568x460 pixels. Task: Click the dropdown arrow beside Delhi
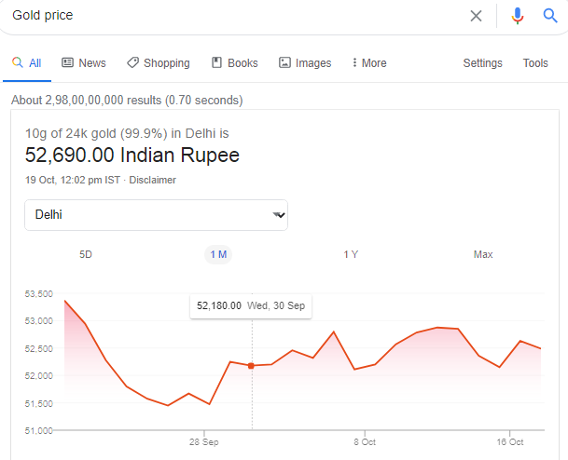tap(279, 215)
